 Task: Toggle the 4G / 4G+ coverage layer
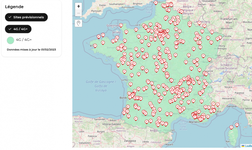[18, 29]
